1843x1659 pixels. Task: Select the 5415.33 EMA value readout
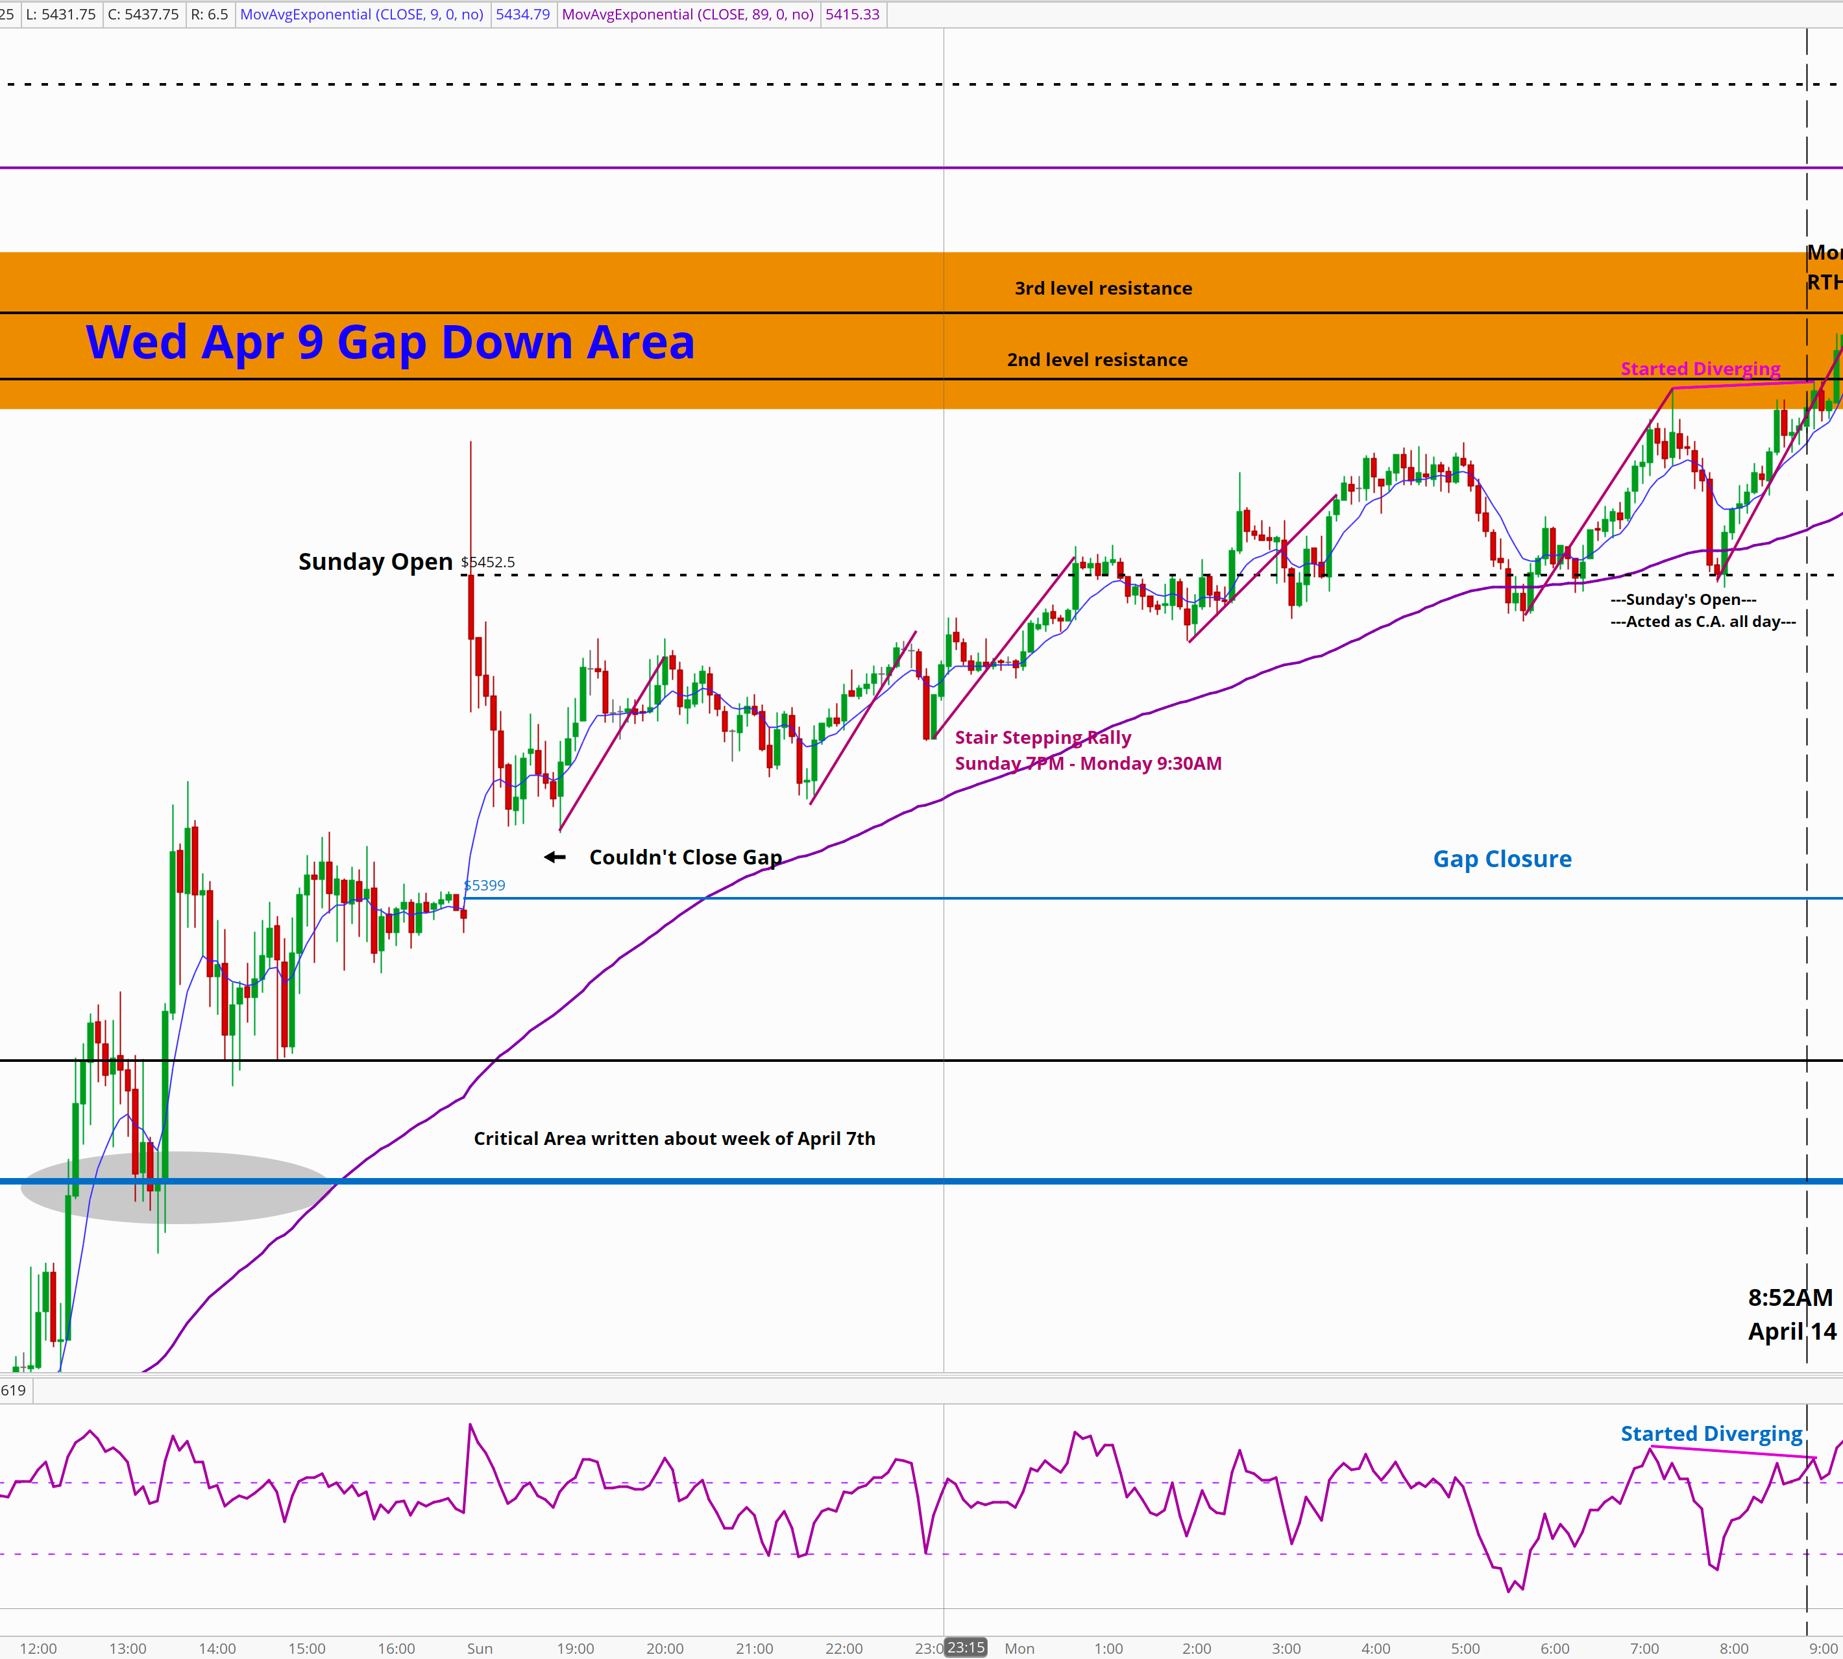click(852, 14)
